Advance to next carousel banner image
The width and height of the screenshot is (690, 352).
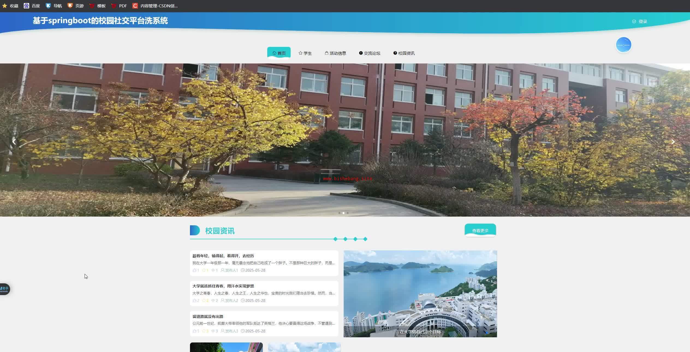pyautogui.click(x=673, y=142)
